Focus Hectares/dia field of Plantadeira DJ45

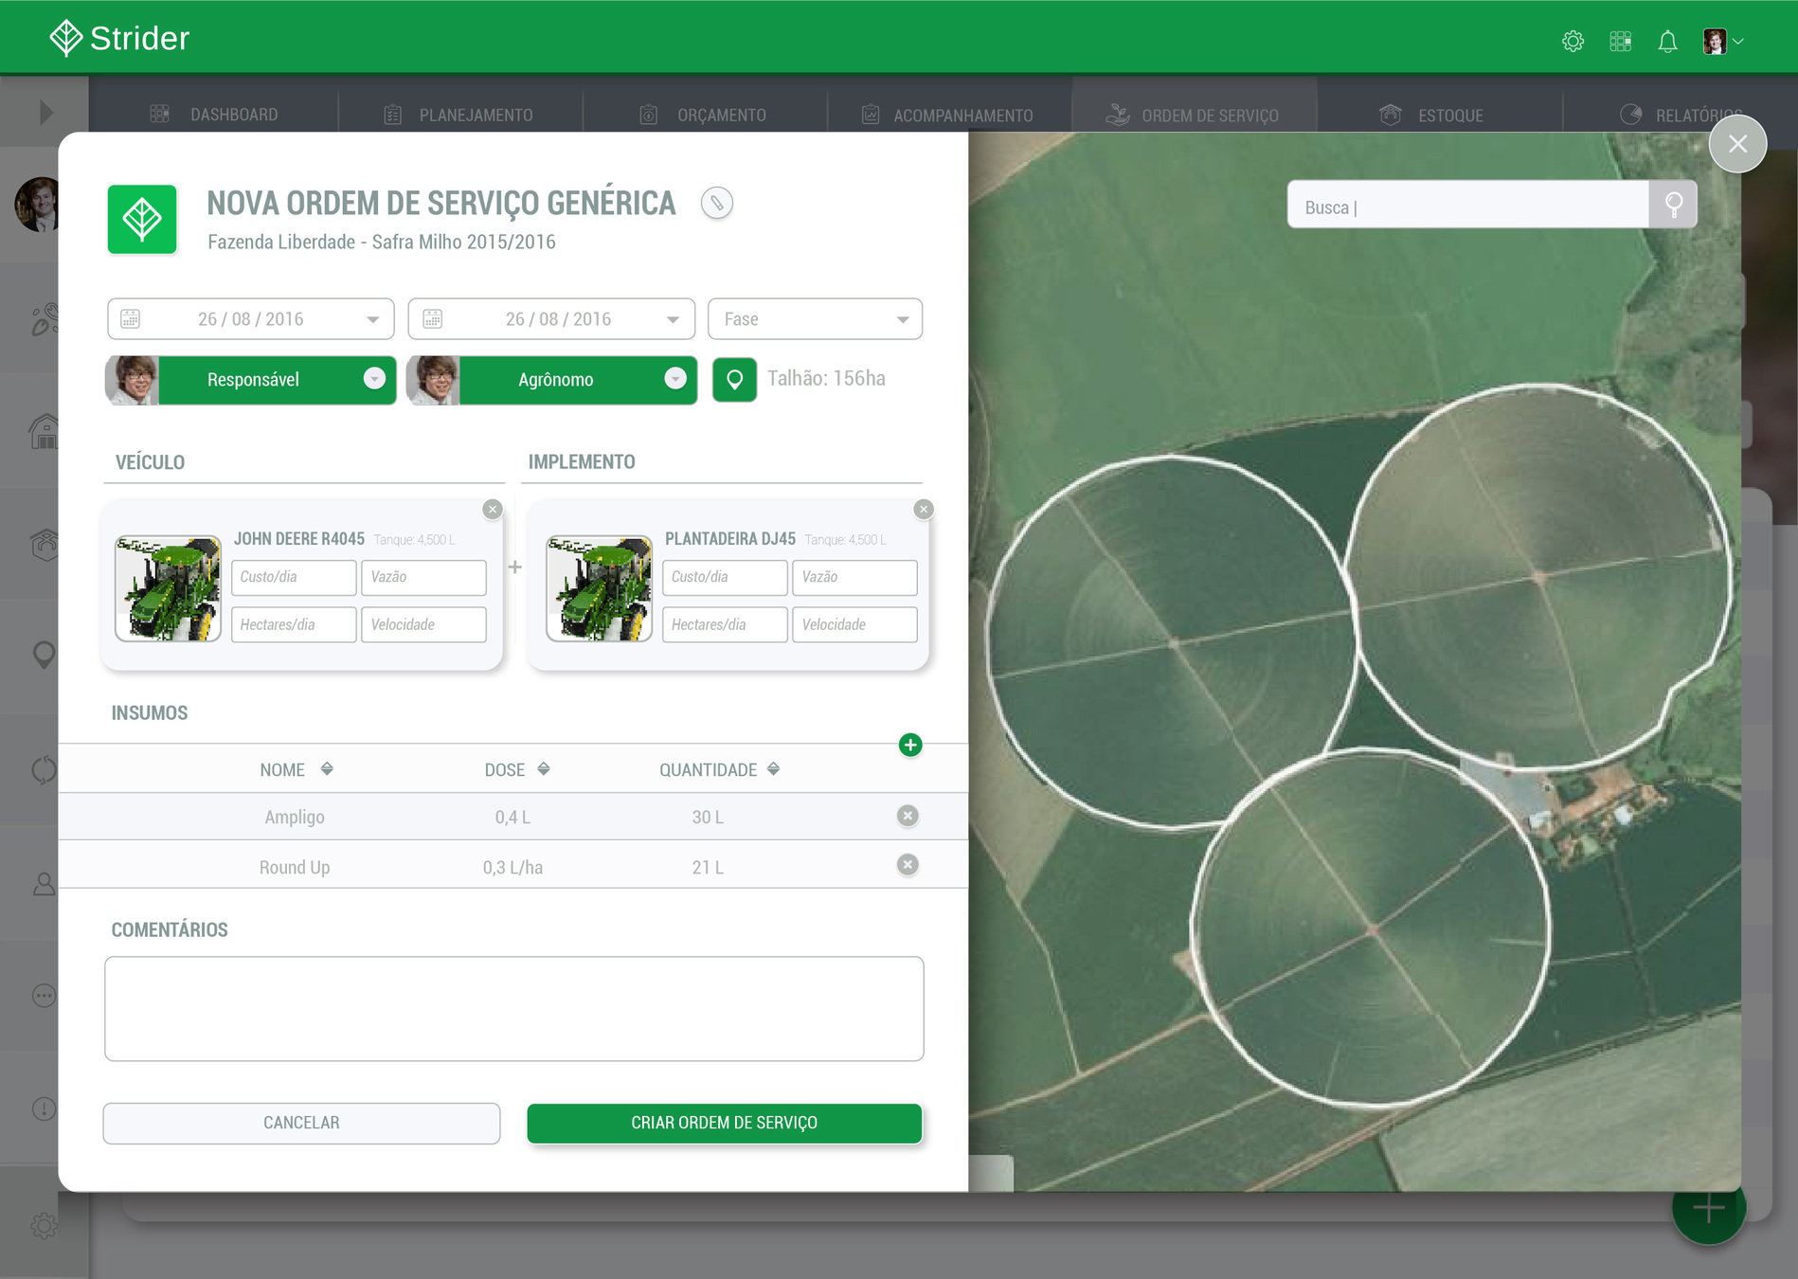pyautogui.click(x=725, y=625)
